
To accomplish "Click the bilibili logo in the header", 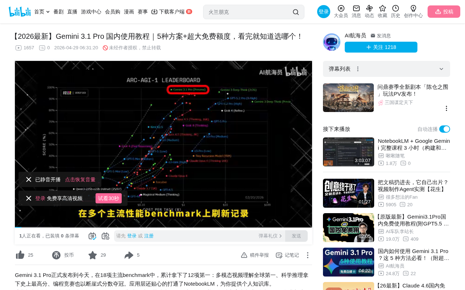I will coord(20,12).
